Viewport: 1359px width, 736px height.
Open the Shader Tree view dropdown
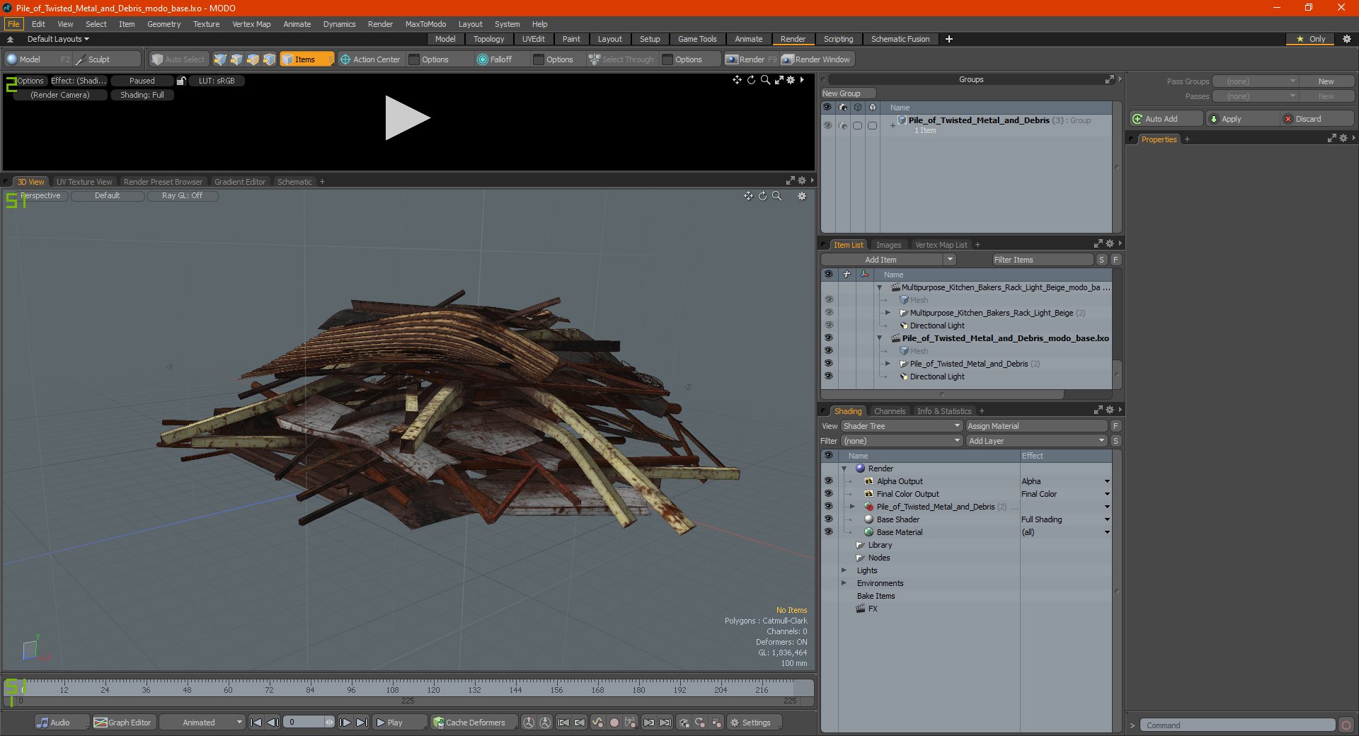[x=902, y=426]
